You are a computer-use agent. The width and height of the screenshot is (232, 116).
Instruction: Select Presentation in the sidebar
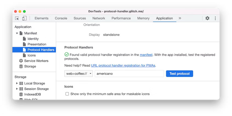(37, 44)
